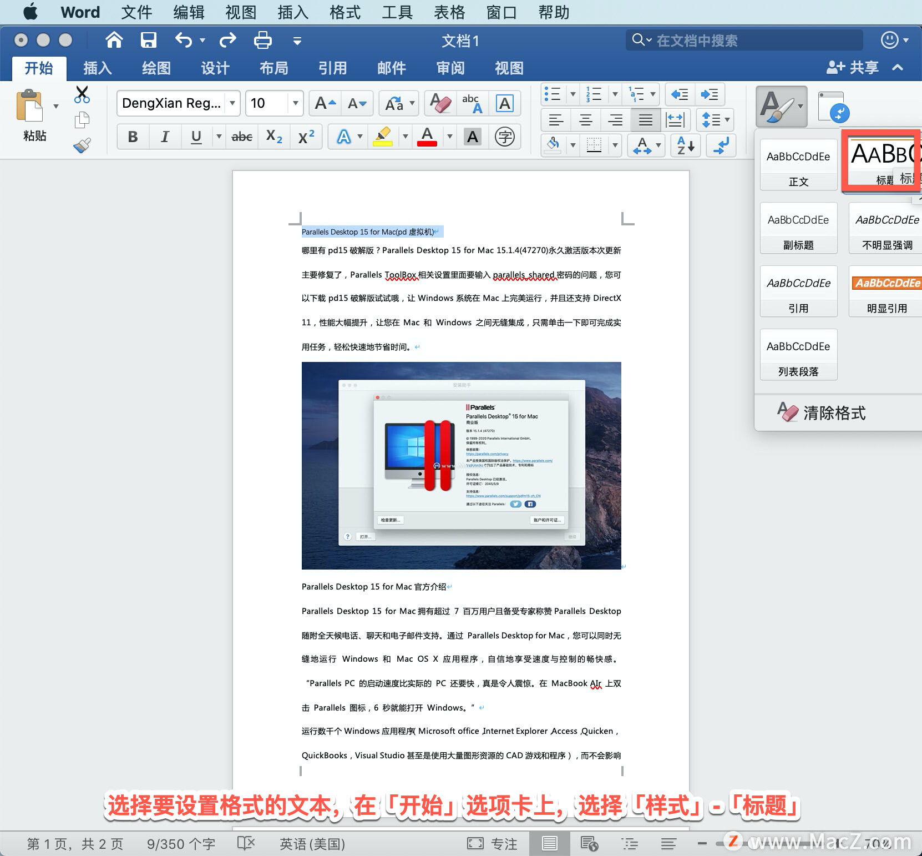This screenshot has width=922, height=856.
Task: Expand highlight color options arrow
Action: (405, 137)
